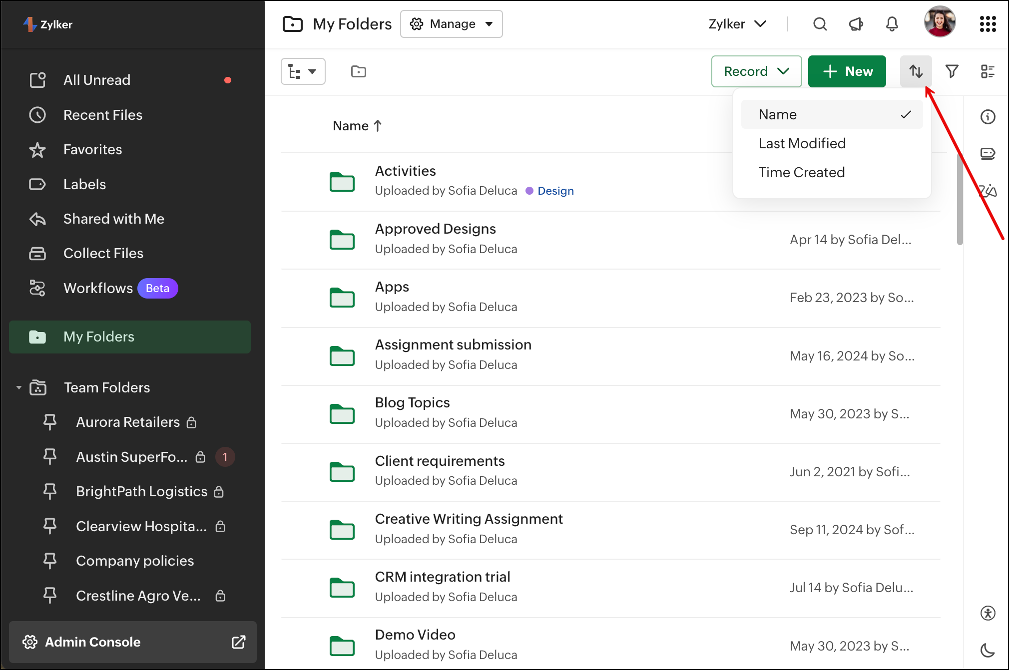Open Client requirements folder
1009x670 pixels.
(x=440, y=461)
